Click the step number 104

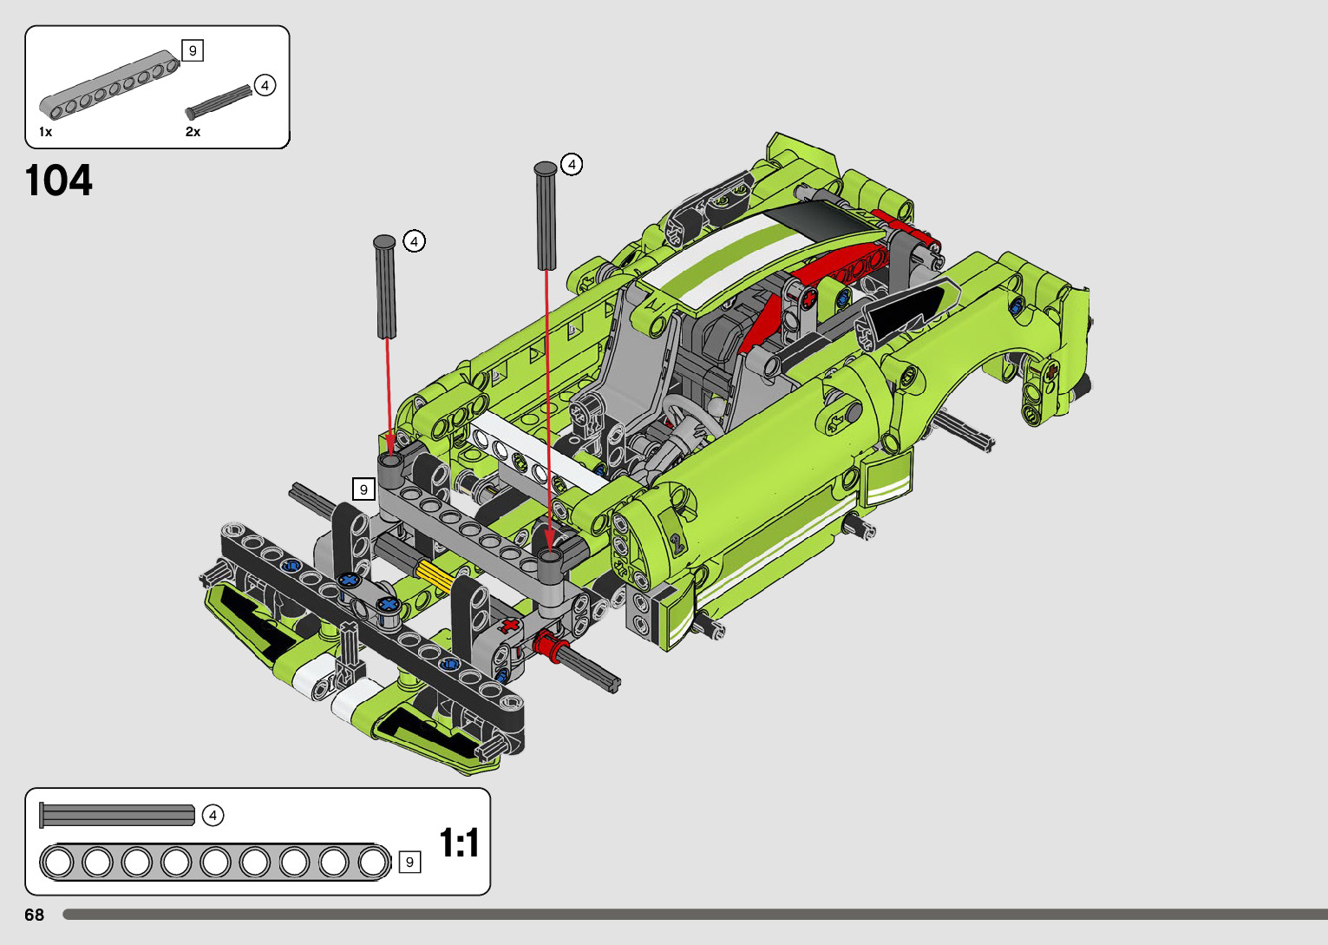(x=59, y=180)
